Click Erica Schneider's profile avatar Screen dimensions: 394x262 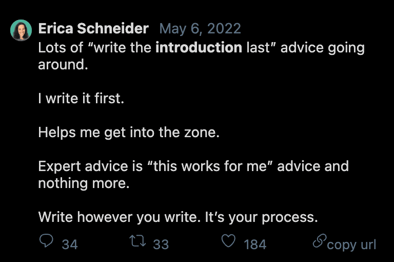(x=21, y=30)
